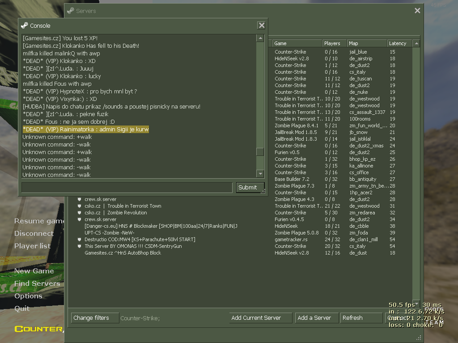This screenshot has width=458, height=343.
Task: Click the shield icon beside the OMONAS CSDM-SentryGun server
Action: click(79, 246)
